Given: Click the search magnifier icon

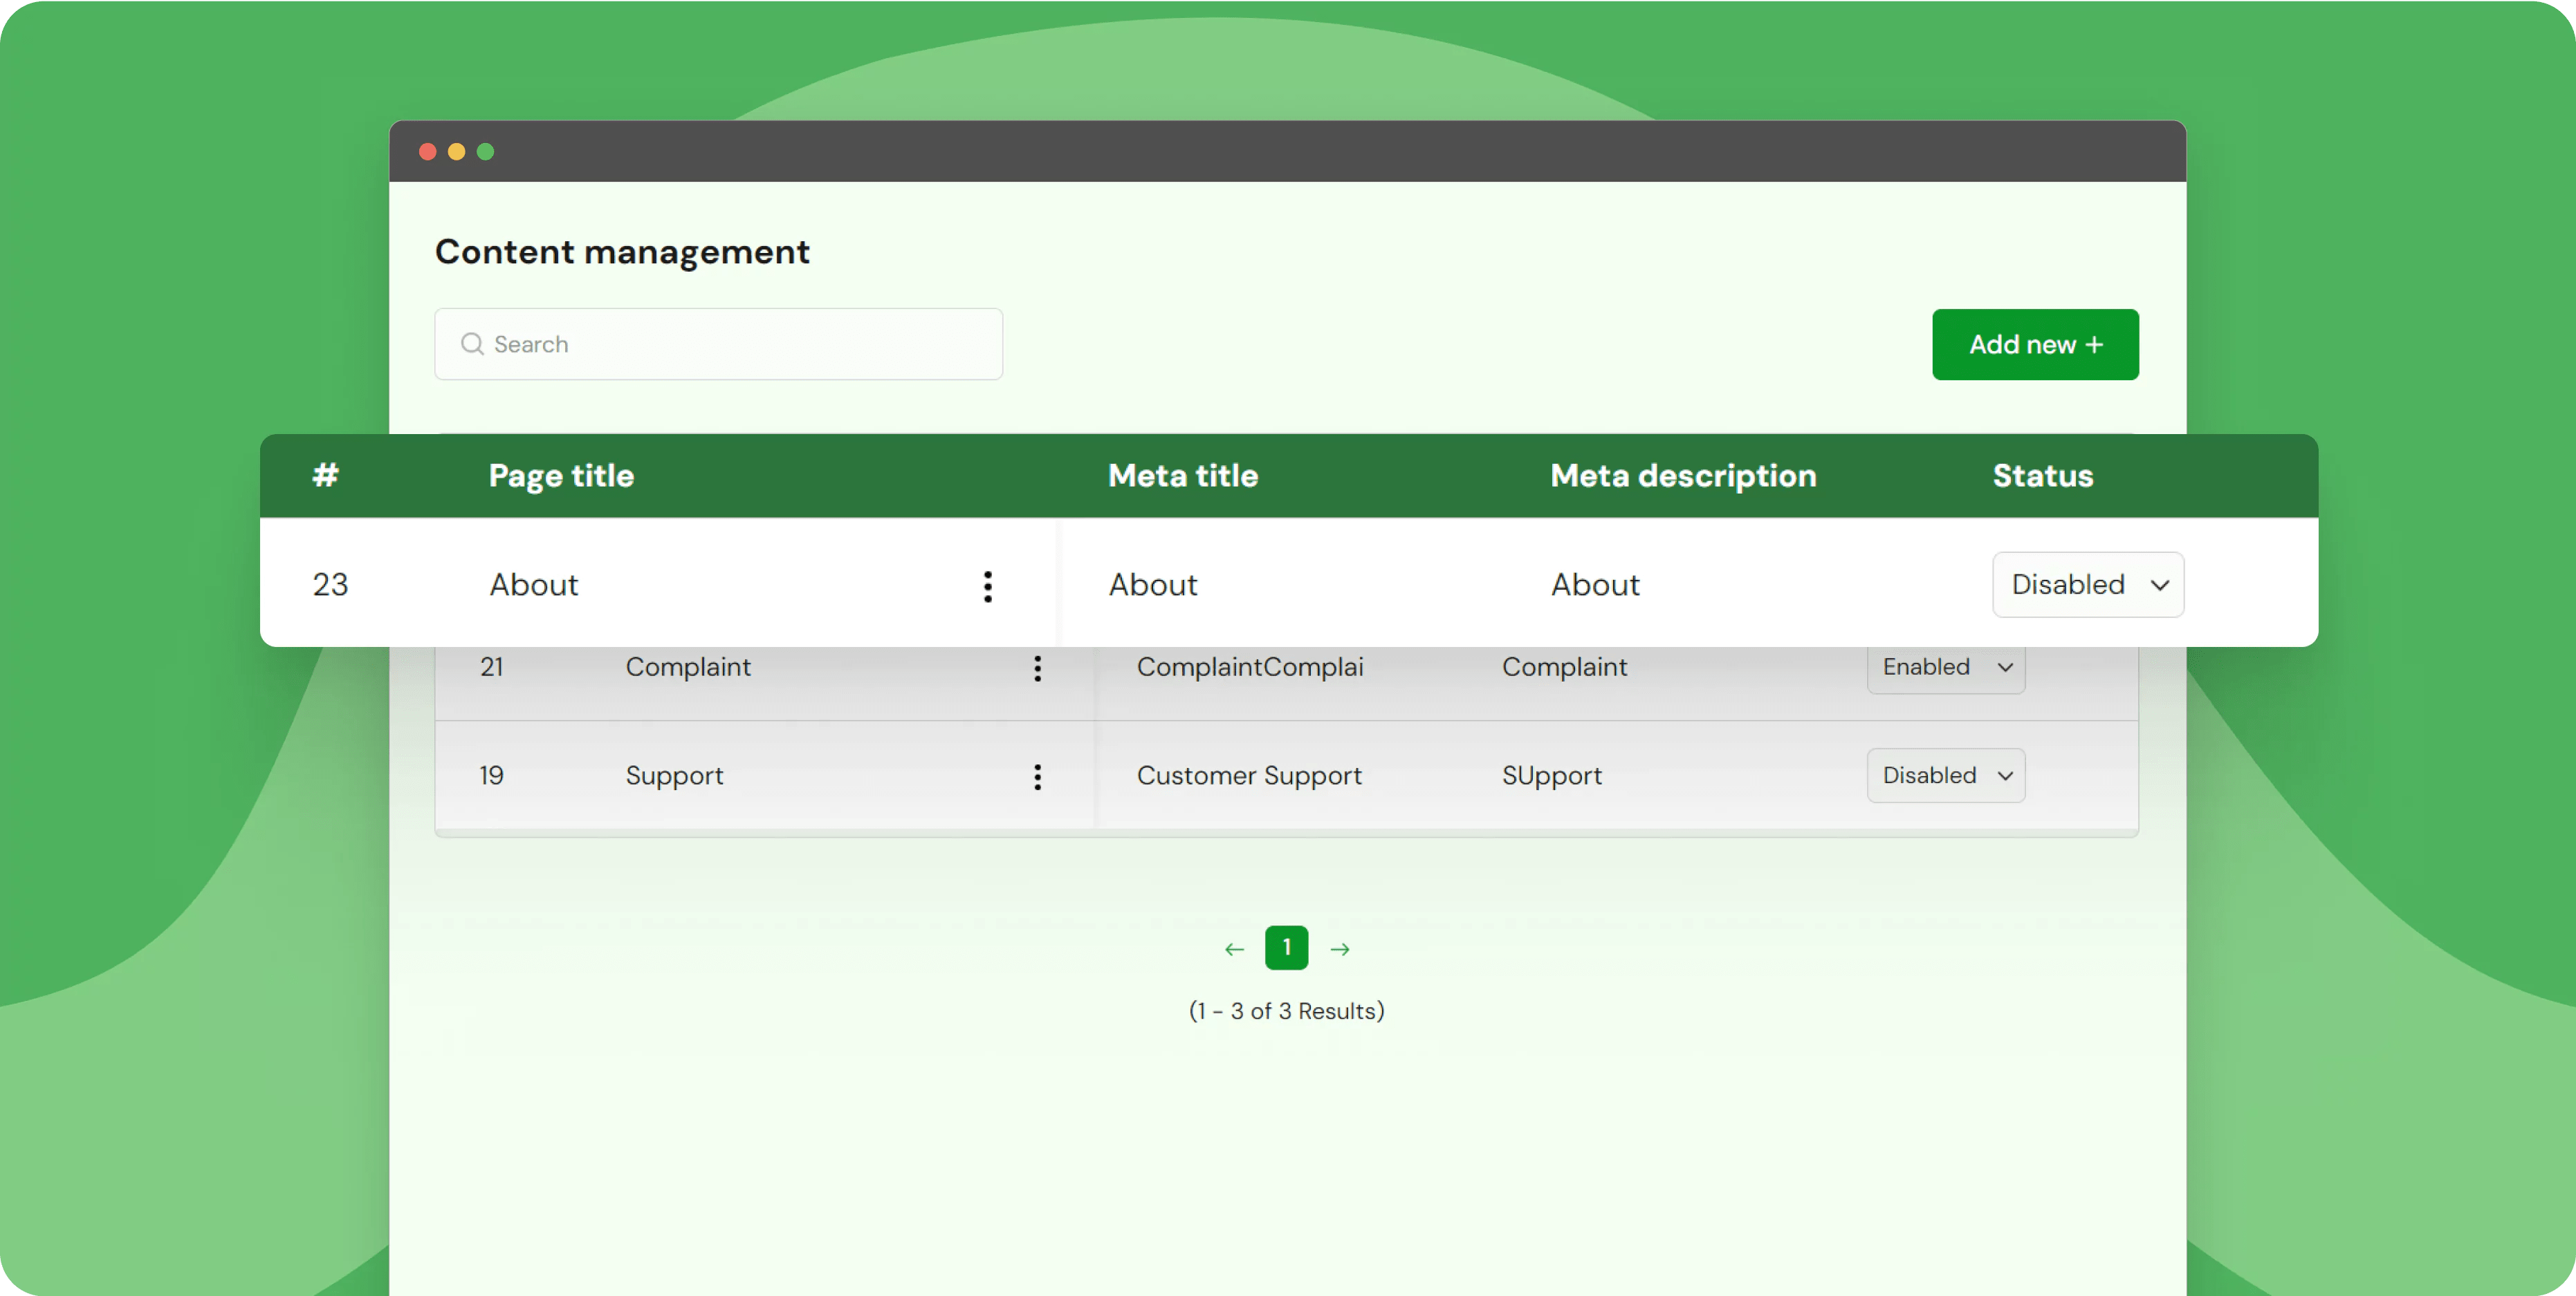Looking at the screenshot, I should pos(472,345).
